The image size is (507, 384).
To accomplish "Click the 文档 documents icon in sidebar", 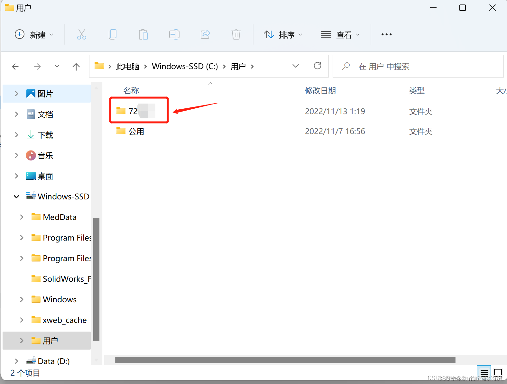I will coord(31,114).
